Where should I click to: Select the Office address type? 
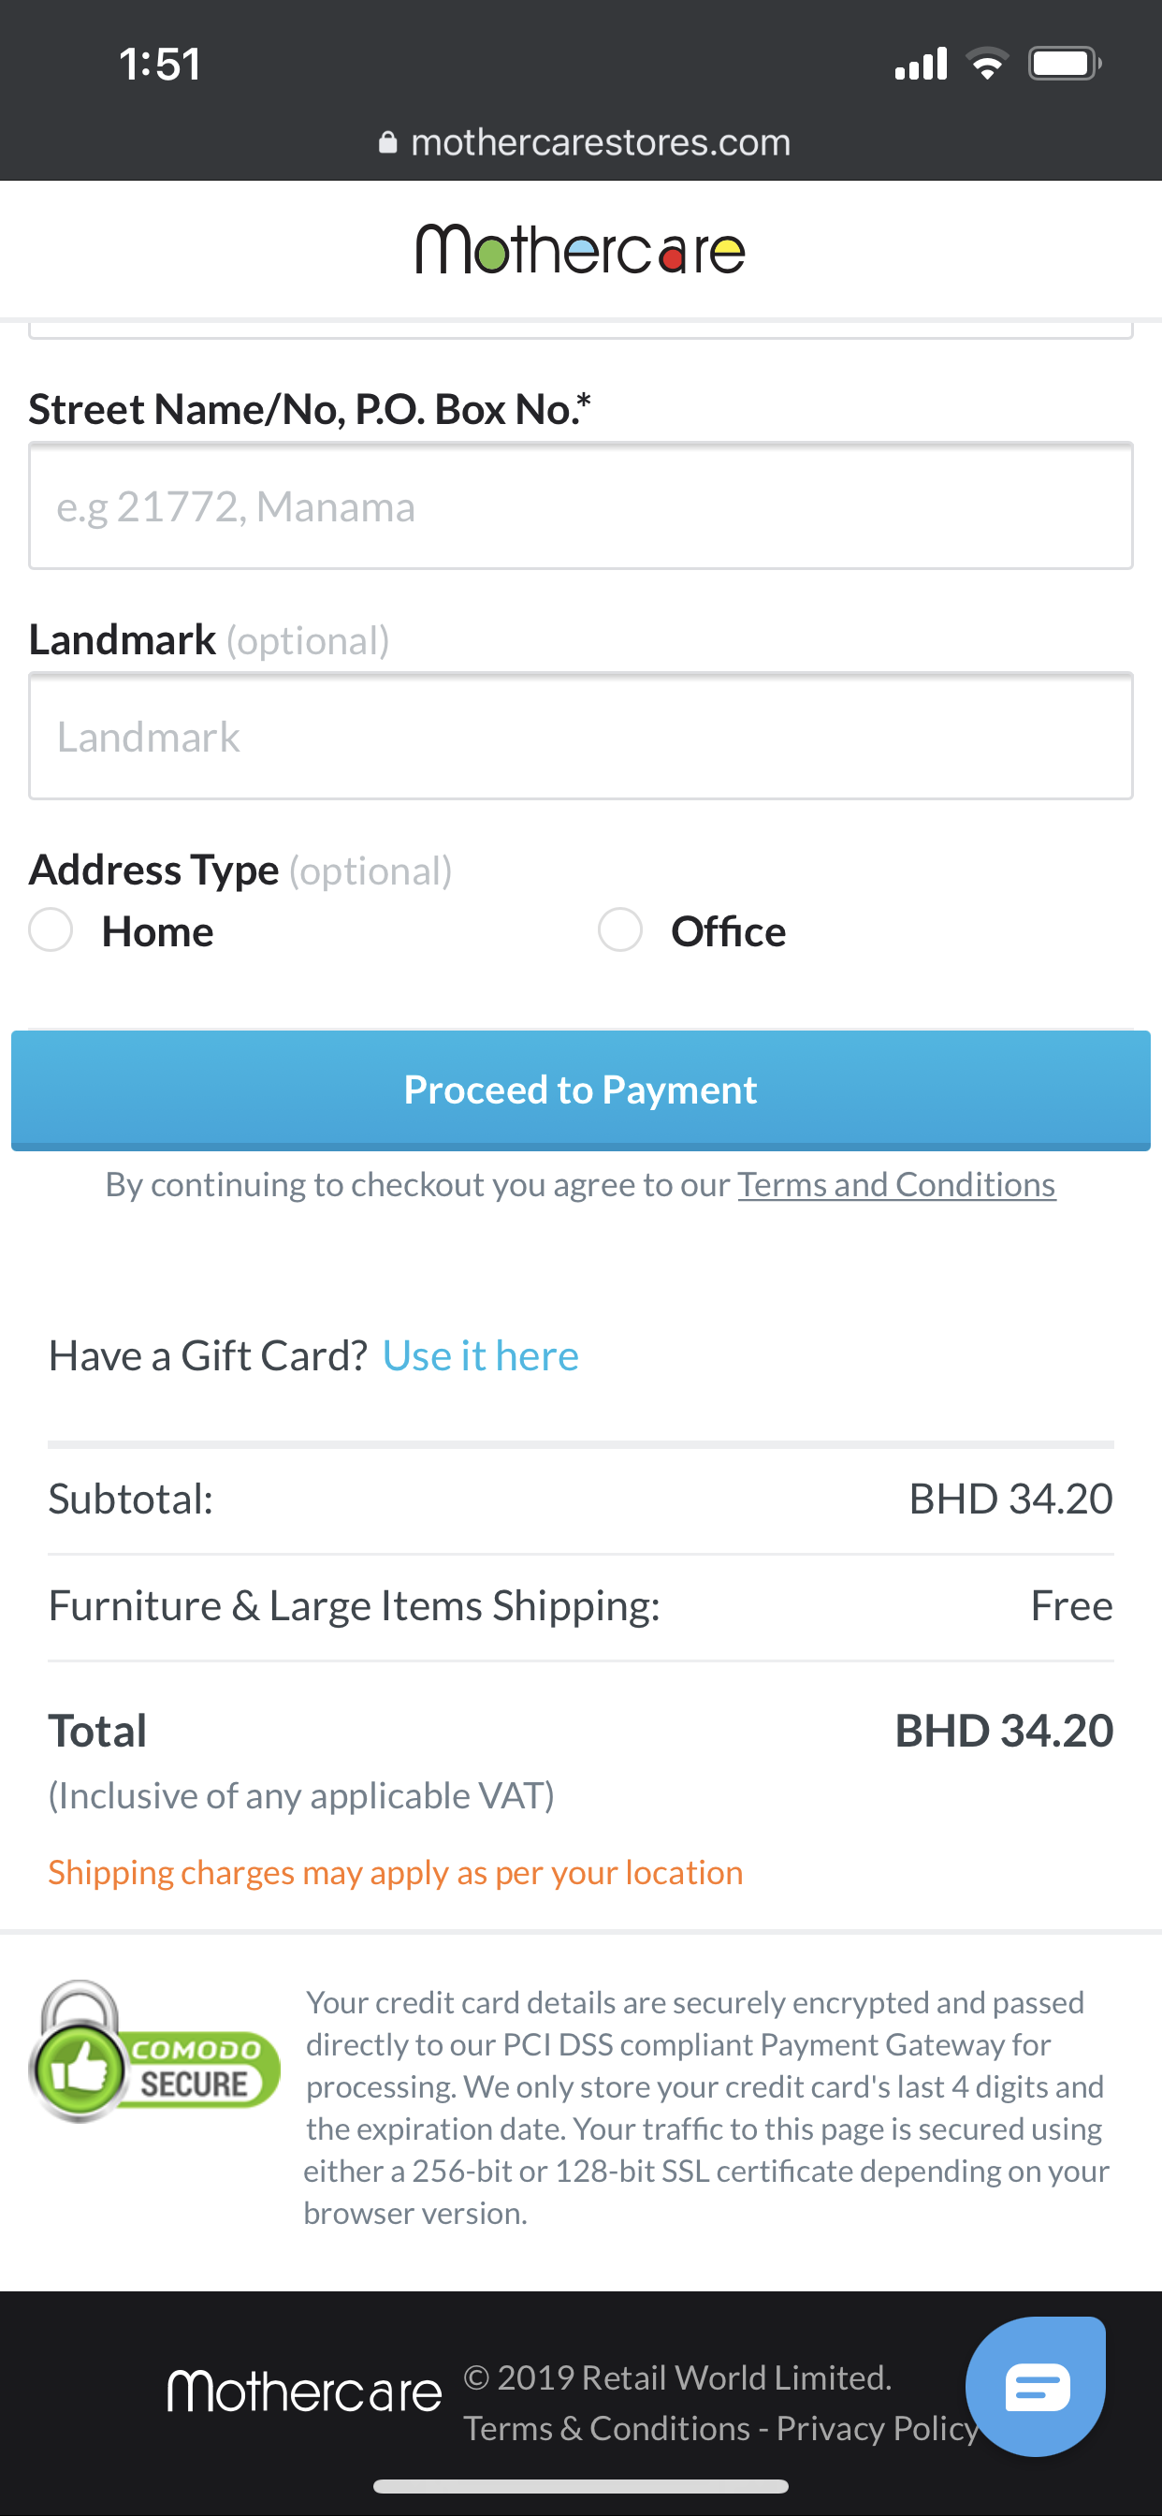pyautogui.click(x=620, y=929)
